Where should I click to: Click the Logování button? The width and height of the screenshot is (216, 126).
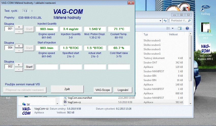[125, 90]
